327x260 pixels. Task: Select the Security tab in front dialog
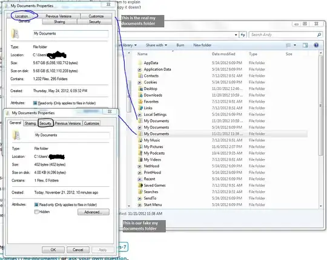pyautogui.click(x=45, y=123)
